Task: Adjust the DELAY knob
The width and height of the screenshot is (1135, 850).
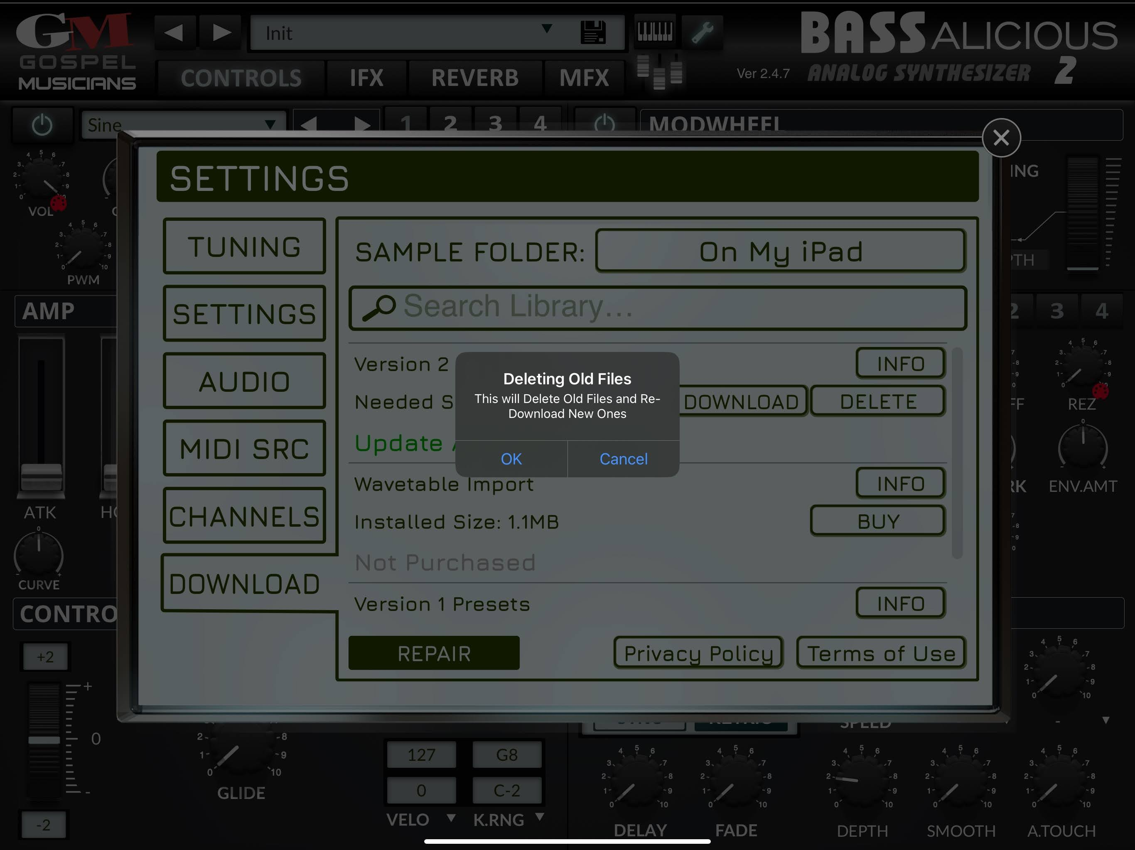Action: coord(636,781)
